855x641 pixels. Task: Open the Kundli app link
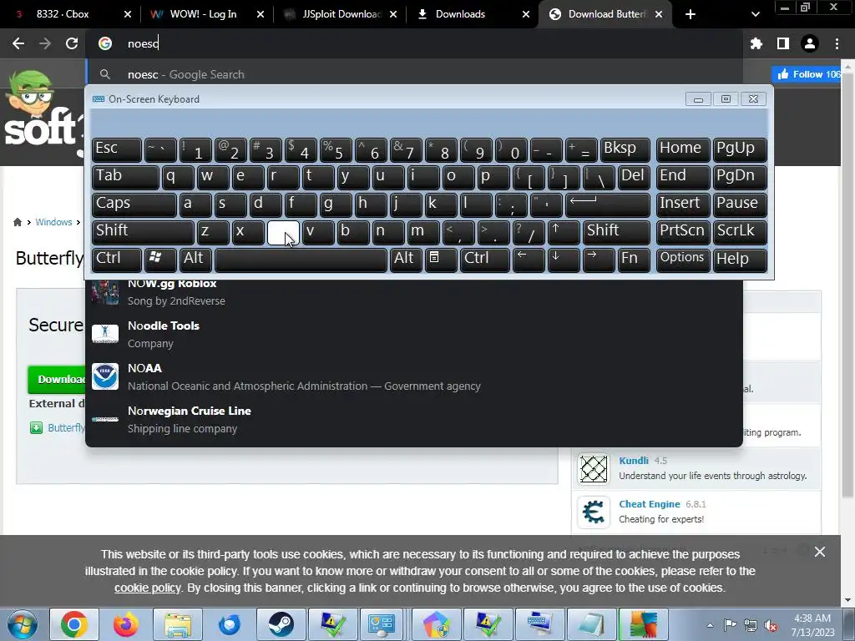tap(634, 461)
